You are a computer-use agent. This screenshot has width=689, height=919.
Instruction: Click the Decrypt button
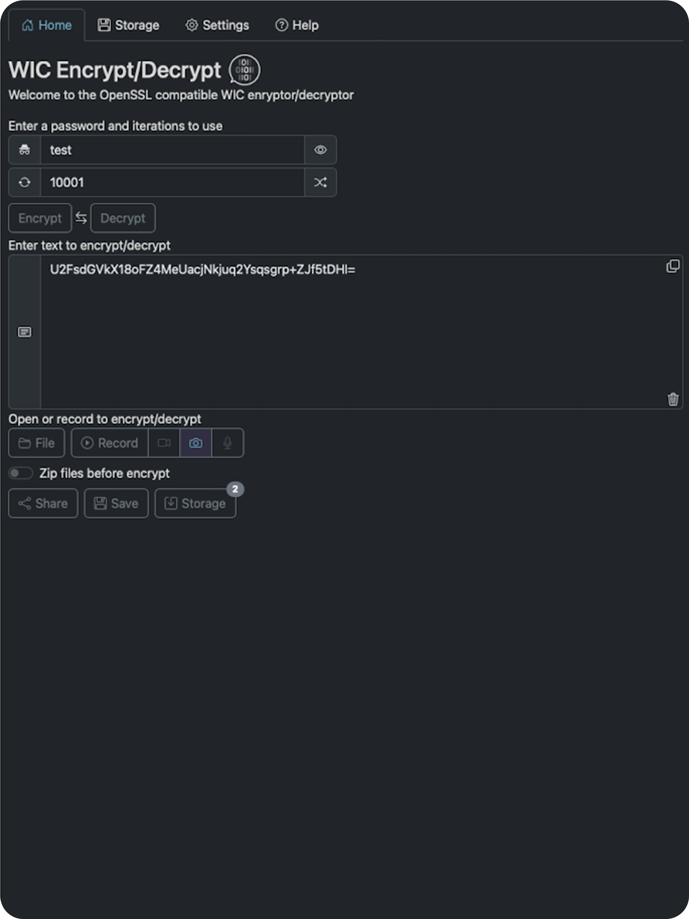123,218
